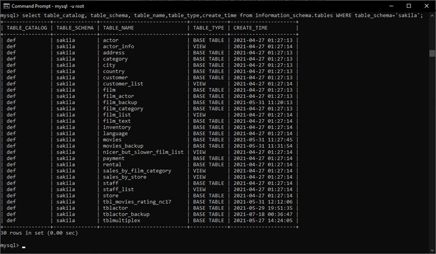Click the '30 rows in set' result line
This screenshot has width=436, height=254.
coord(39,233)
